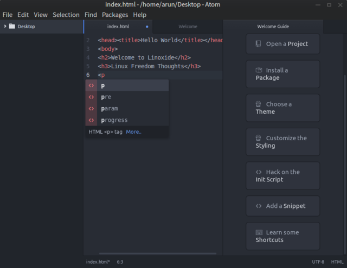The image size is (347, 268).
Task: Minimize the Atom window
Action: pyautogui.click(x=318, y=5)
